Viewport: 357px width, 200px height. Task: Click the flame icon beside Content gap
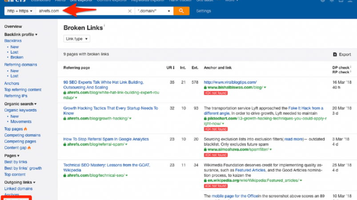[29, 148]
